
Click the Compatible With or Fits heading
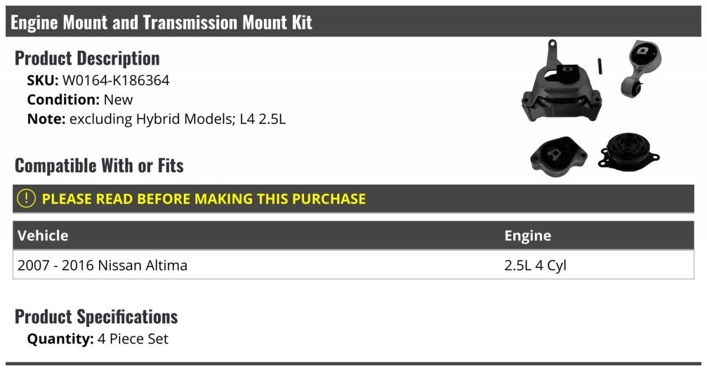(99, 166)
